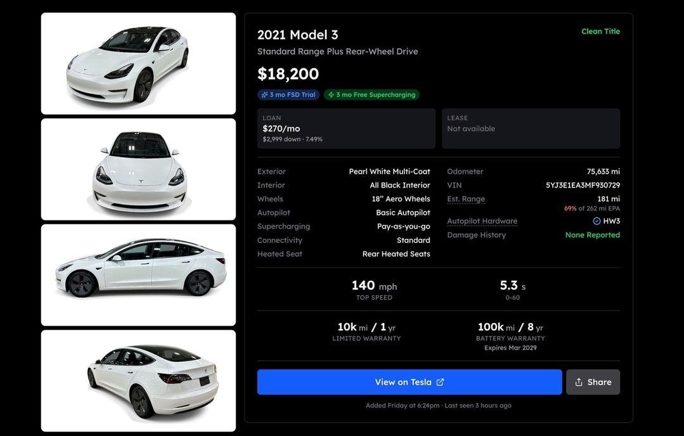Click the VIN number 5YJ3E1EA3MF930729

pos(583,186)
